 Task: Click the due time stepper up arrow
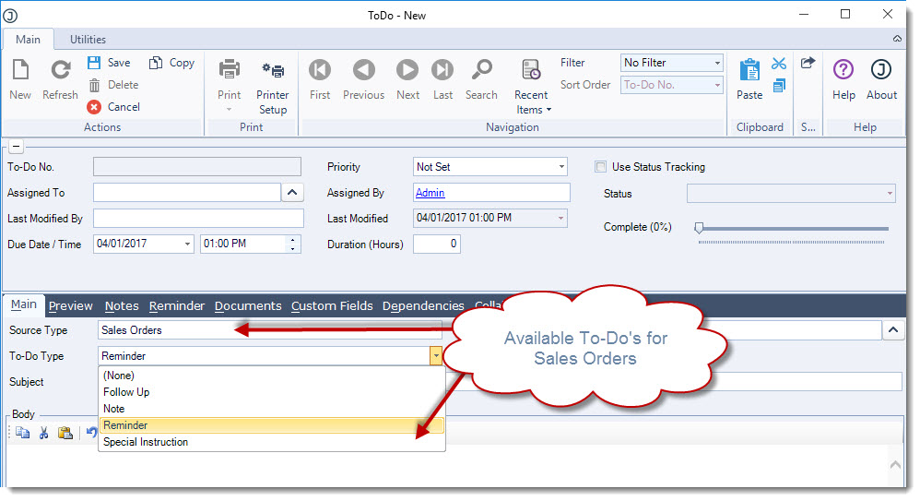coord(293,240)
